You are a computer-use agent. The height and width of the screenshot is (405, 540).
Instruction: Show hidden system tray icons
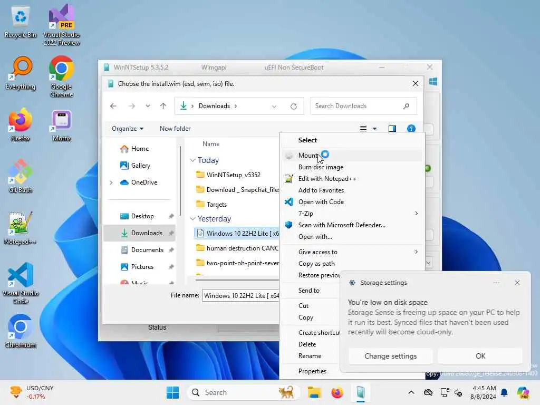pos(411,392)
